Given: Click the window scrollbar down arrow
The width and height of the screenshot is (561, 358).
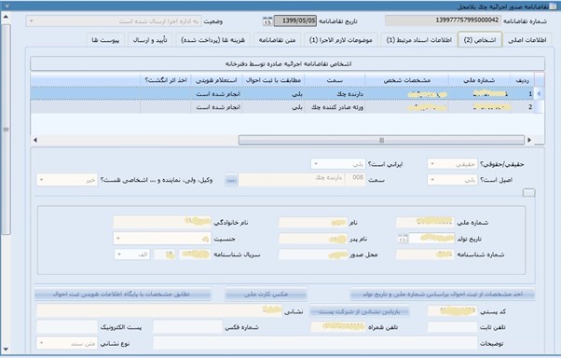Looking at the screenshot, I should tap(6, 349).
